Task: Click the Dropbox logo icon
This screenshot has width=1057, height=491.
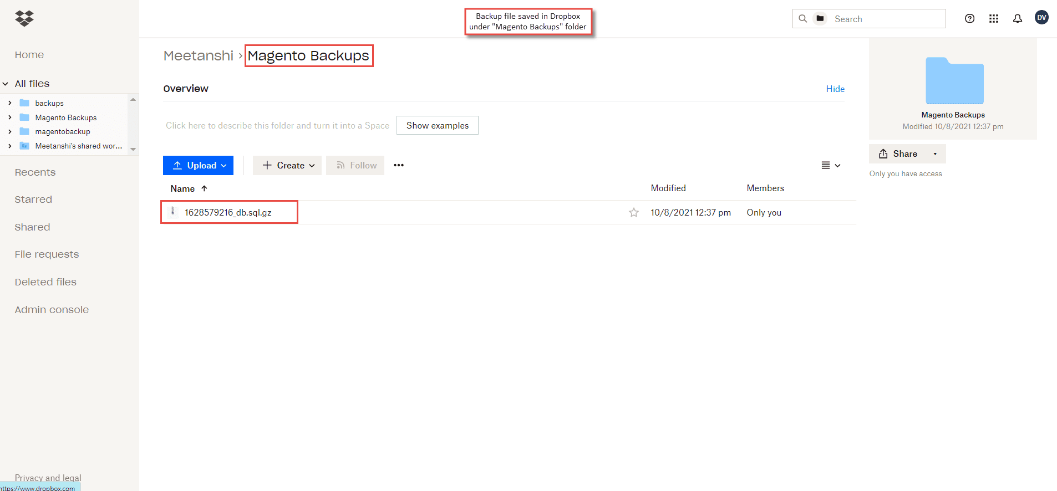Action: pos(24,18)
